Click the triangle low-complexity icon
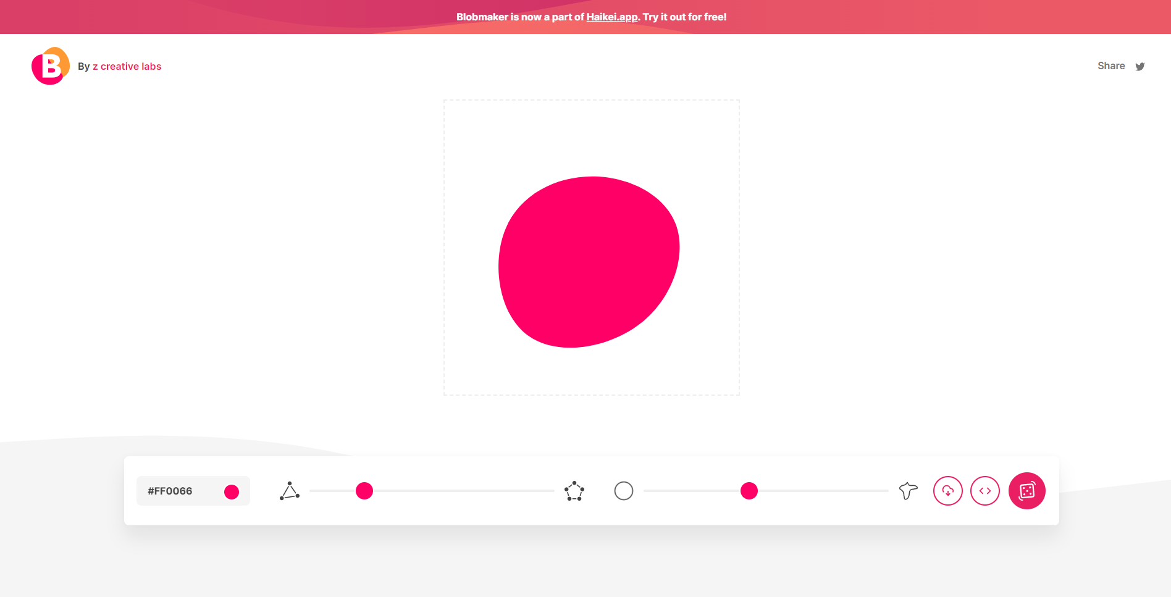Screen dimensions: 1171x597 290,491
